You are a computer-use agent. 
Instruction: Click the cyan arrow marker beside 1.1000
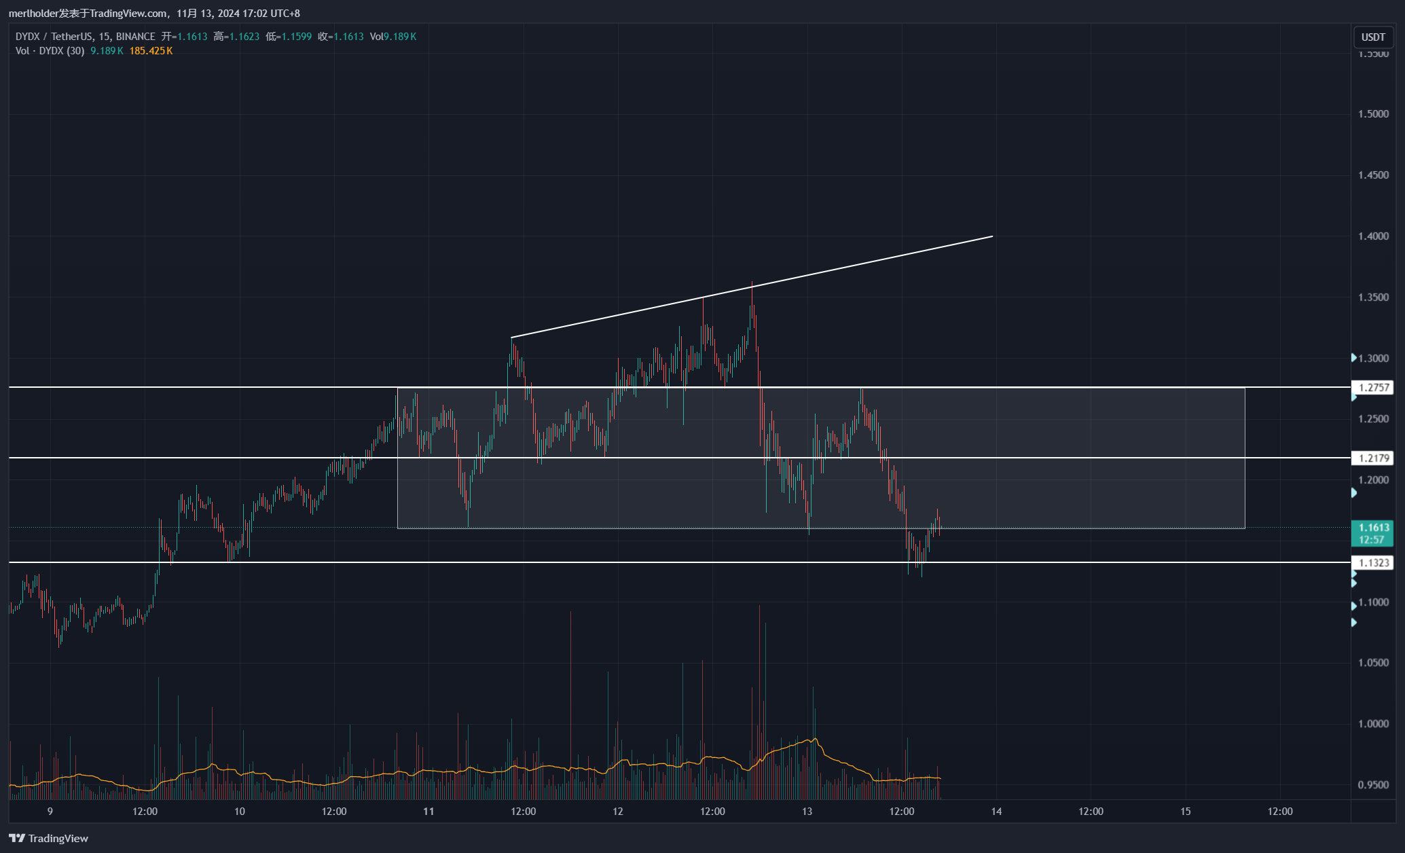(x=1353, y=606)
